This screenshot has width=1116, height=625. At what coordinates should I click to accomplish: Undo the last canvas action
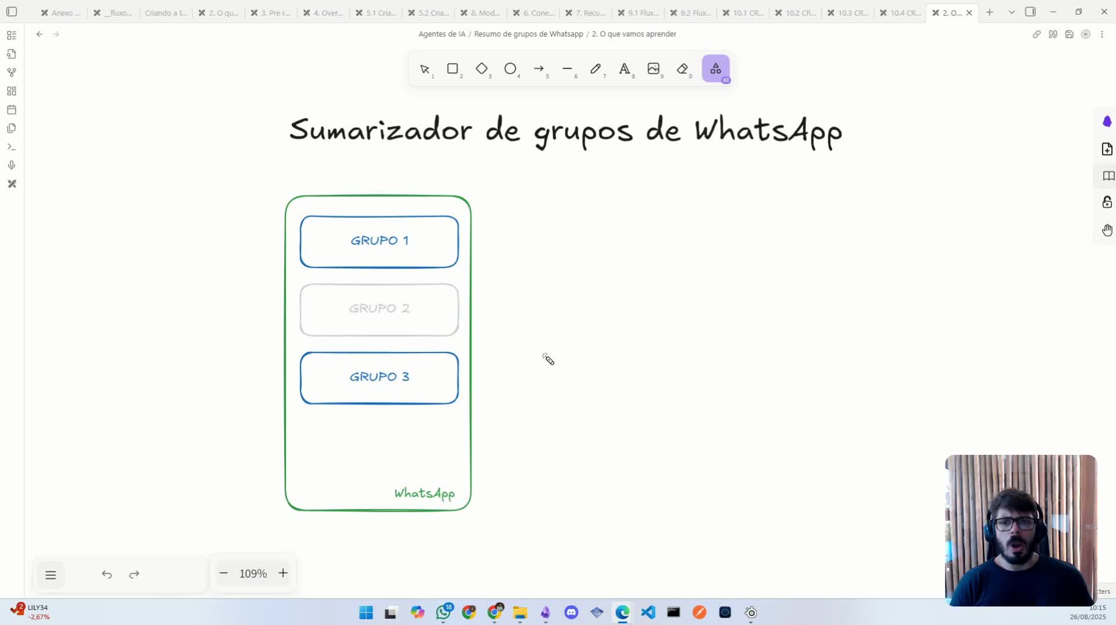[x=107, y=575]
